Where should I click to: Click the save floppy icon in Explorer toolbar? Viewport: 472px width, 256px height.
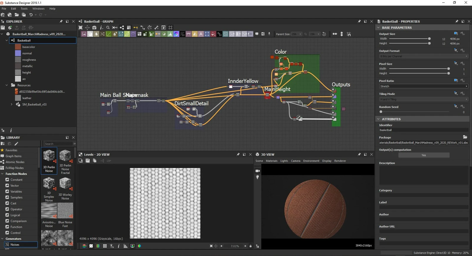tap(3, 27)
